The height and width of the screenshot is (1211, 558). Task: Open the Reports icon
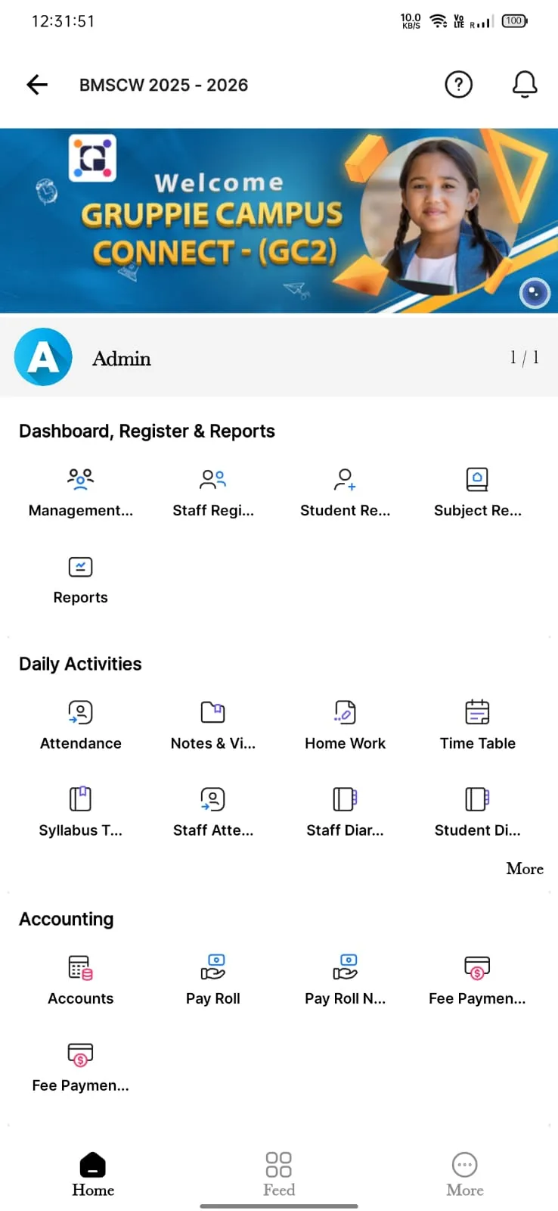coord(81,580)
